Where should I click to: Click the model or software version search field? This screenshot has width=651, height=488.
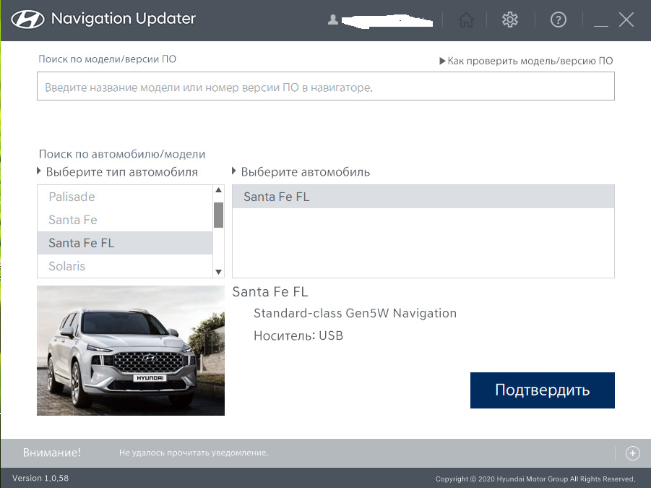coord(325,86)
